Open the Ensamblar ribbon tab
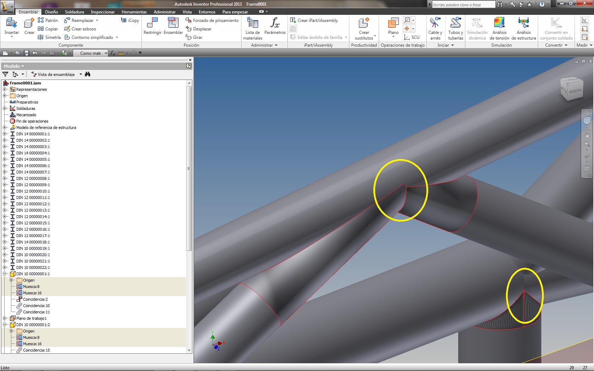 [x=28, y=12]
